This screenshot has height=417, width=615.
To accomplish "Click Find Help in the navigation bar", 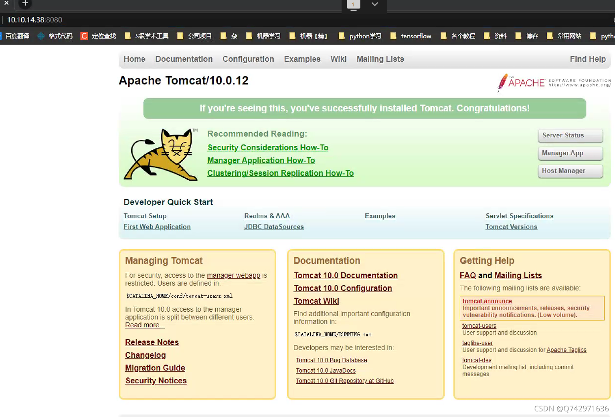I will point(588,59).
